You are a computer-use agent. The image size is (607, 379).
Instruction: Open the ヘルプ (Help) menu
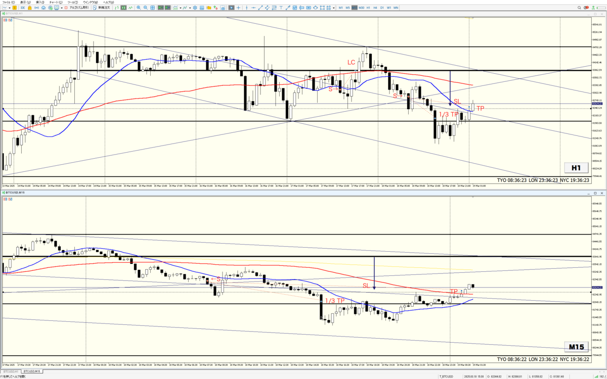point(108,3)
